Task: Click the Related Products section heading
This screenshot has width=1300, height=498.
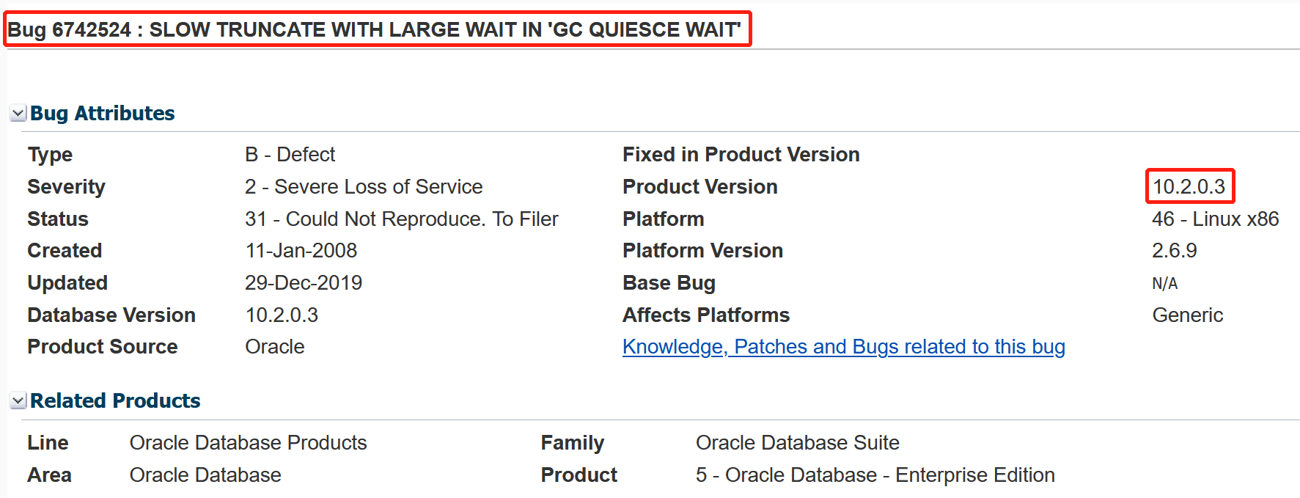Action: coord(115,401)
